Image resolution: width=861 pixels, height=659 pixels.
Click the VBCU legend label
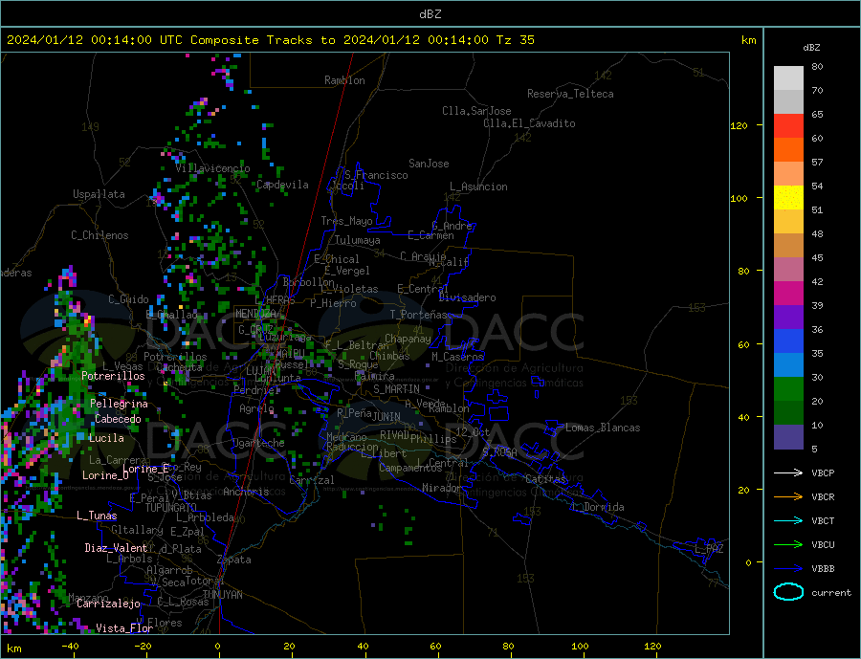(x=823, y=545)
